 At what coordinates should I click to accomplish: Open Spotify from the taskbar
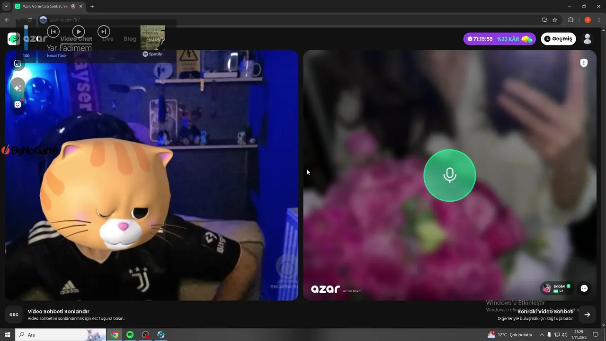130,335
